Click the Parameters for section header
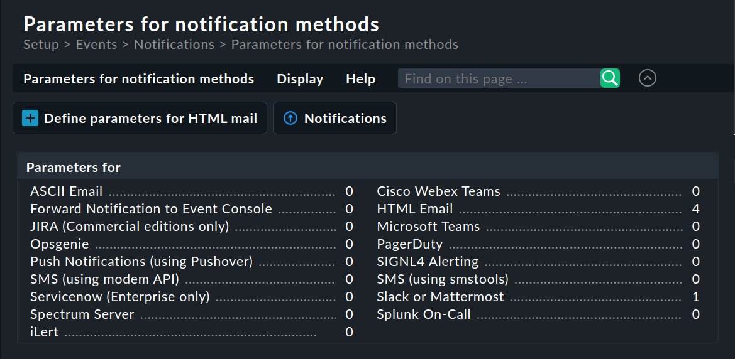This screenshot has height=359, width=735. click(367, 167)
